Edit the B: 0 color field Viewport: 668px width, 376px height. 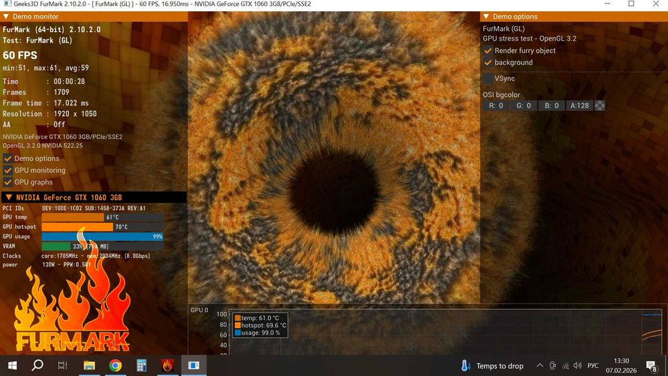pyautogui.click(x=551, y=106)
